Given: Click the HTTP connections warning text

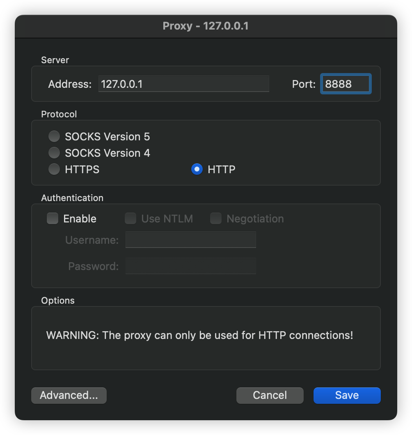Looking at the screenshot, I should tap(199, 335).
